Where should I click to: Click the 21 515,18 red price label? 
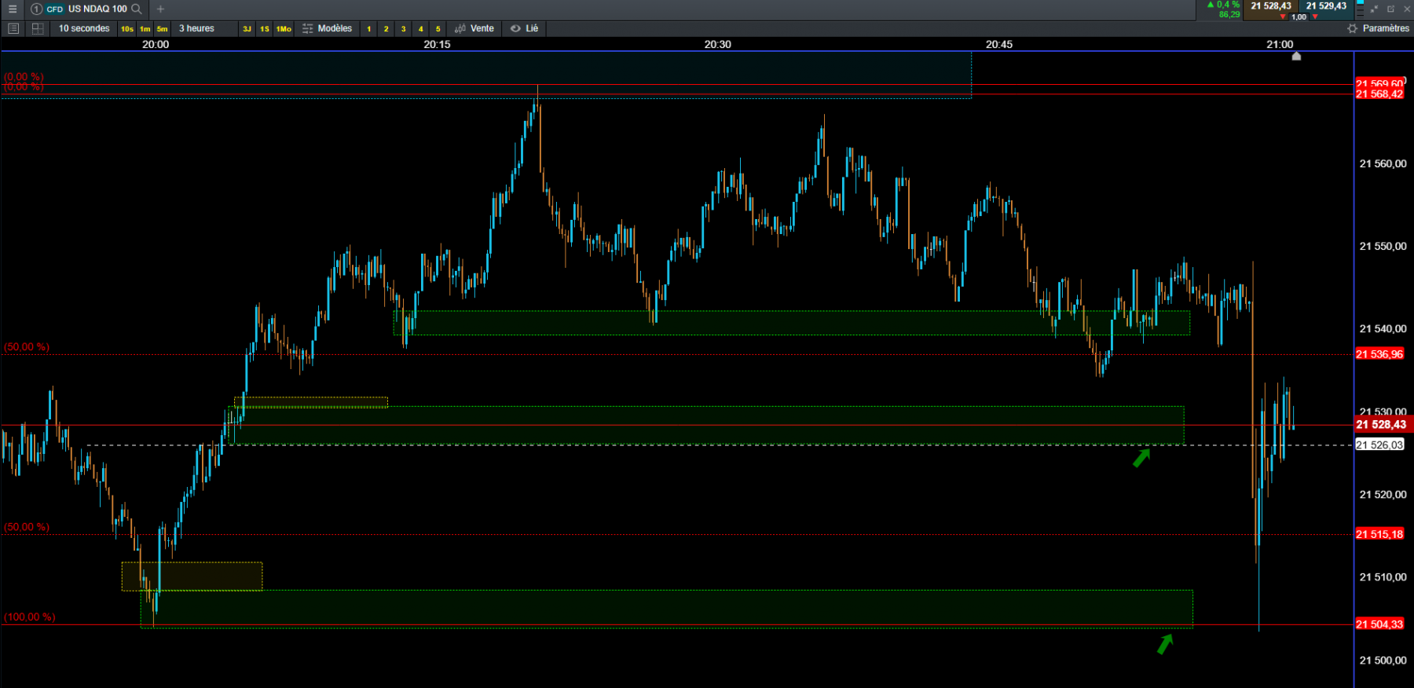(x=1379, y=534)
